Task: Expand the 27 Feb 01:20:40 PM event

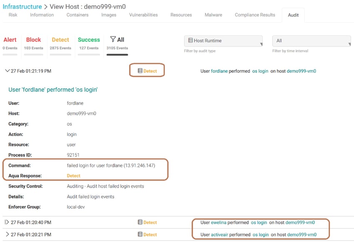Action: (x=7, y=222)
